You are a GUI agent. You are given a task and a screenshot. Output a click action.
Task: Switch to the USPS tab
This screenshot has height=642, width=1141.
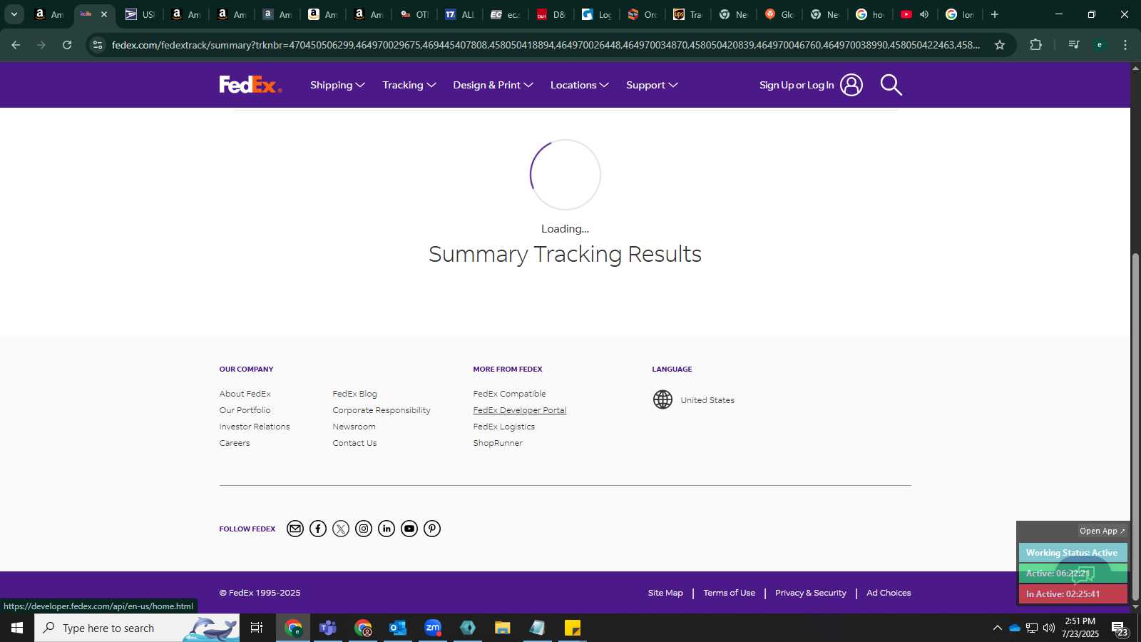tap(140, 14)
